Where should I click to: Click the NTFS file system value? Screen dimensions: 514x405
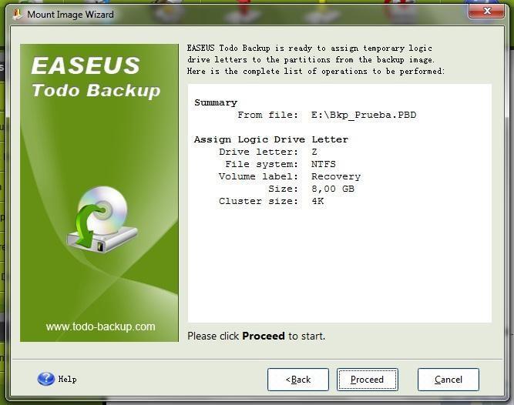(x=323, y=164)
